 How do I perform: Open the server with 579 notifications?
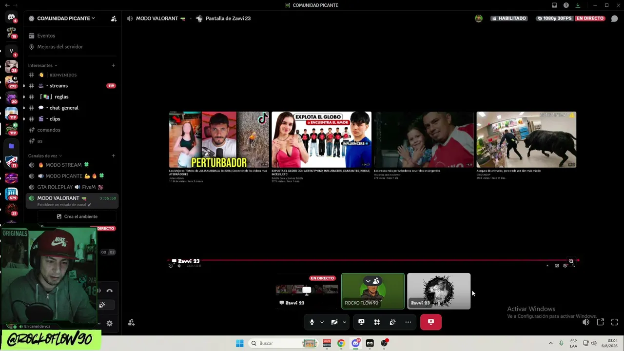[x=11, y=194]
